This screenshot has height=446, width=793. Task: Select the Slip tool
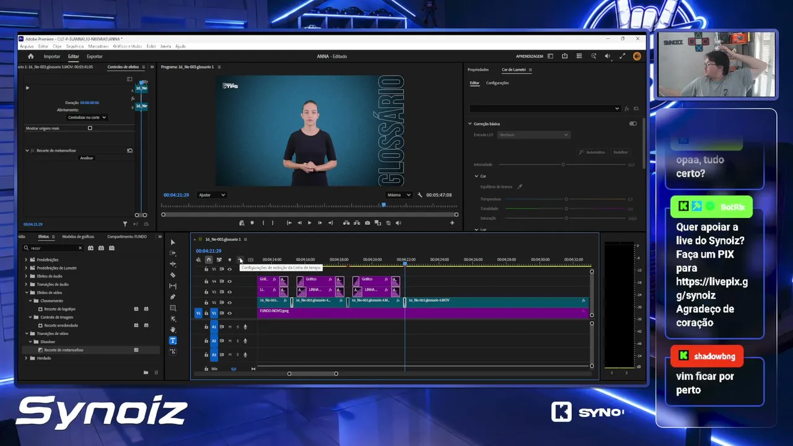pos(173,286)
